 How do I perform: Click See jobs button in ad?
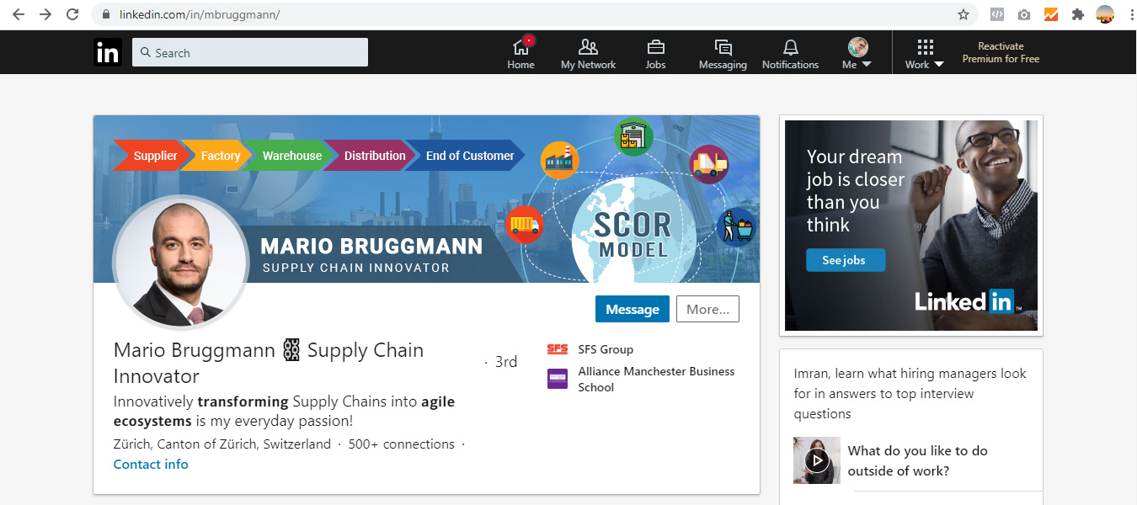pyautogui.click(x=846, y=260)
